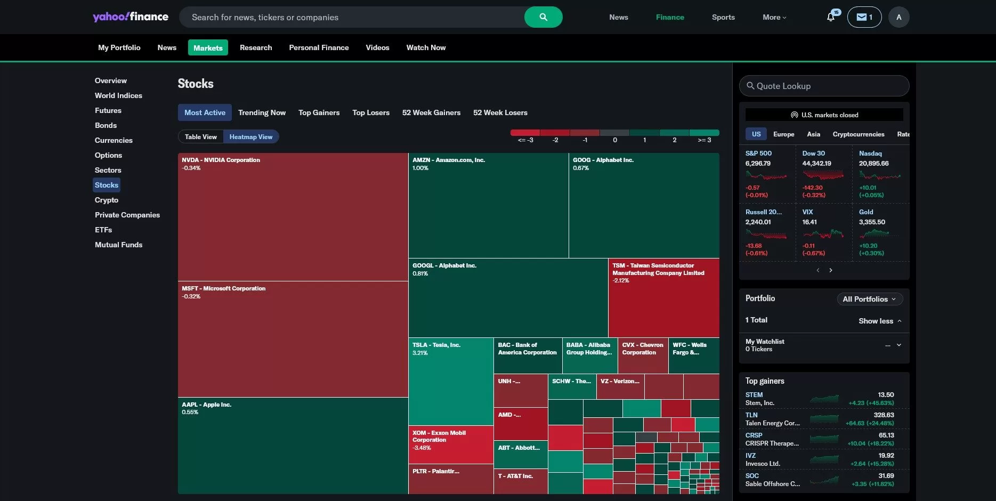The height and width of the screenshot is (501, 996).
Task: Open the TSLA heatmap tile
Action: pyautogui.click(x=451, y=382)
